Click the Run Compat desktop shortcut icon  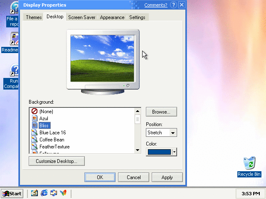click(14, 70)
